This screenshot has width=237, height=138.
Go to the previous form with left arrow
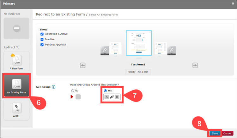83,65
